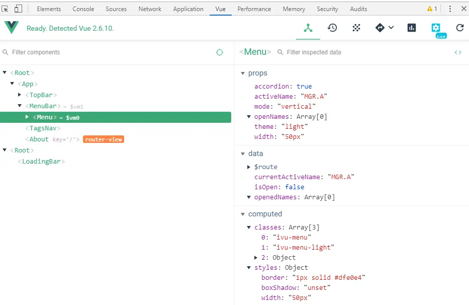Collapse the MenuBar node arrow
Image resolution: width=469 pixels, height=305 pixels.
[x=20, y=106]
